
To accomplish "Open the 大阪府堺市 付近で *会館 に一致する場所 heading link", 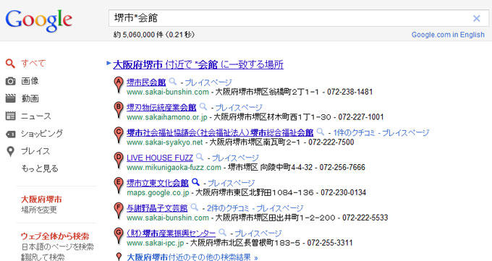I will 198,64.
